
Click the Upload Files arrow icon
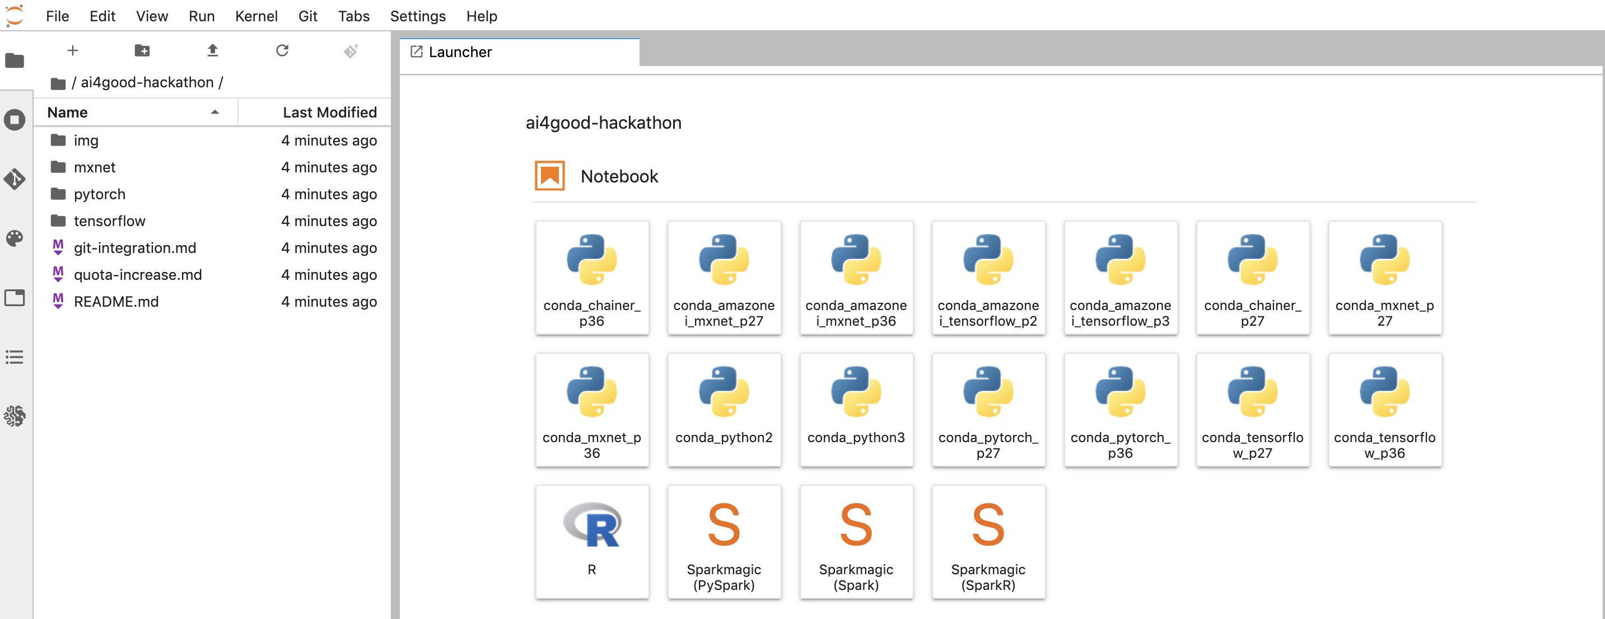point(212,50)
